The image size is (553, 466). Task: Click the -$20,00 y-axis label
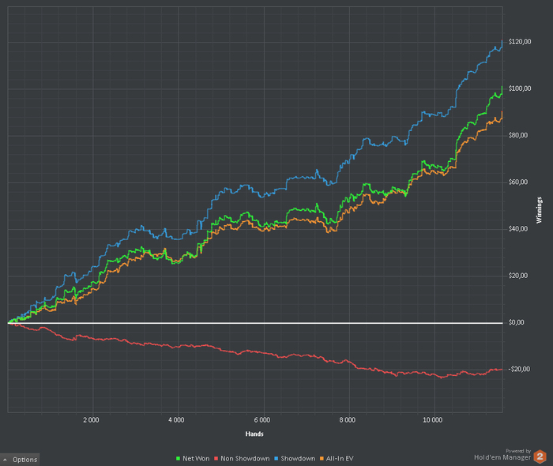point(519,369)
